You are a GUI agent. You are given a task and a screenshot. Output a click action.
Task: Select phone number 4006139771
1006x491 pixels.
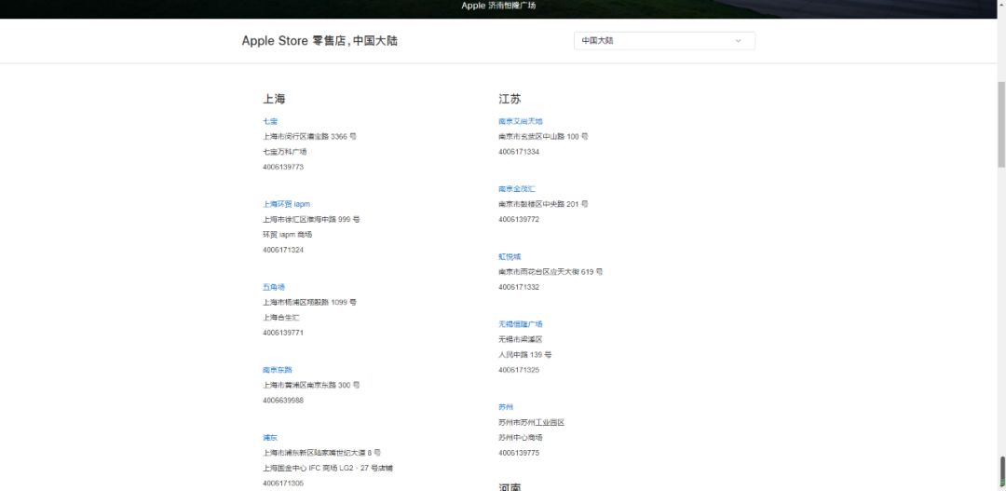(x=283, y=333)
